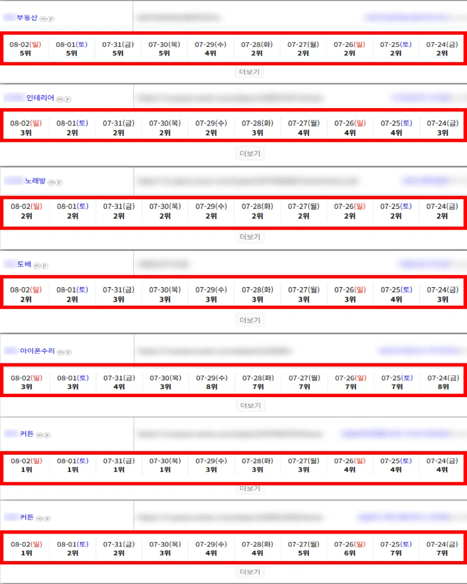Open the 인테리어 keyword link
467x584 pixels.
[x=40, y=98]
